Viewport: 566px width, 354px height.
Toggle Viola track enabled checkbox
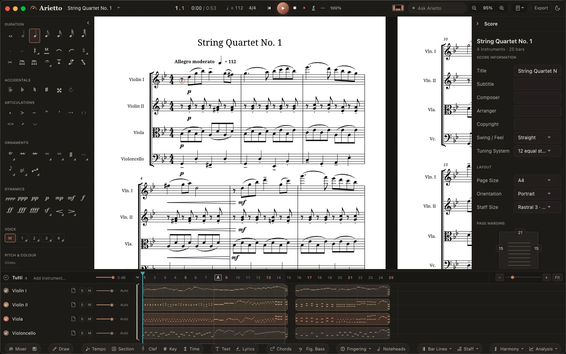pos(6,319)
